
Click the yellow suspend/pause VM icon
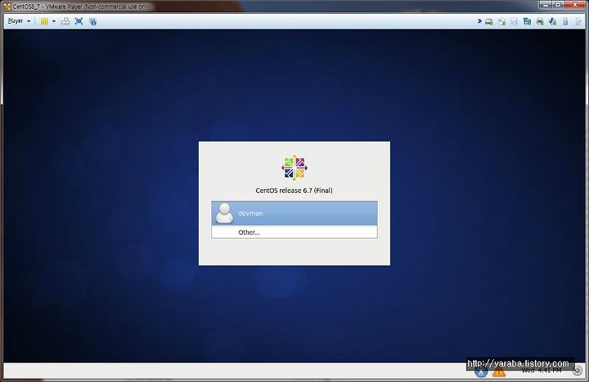(x=44, y=21)
